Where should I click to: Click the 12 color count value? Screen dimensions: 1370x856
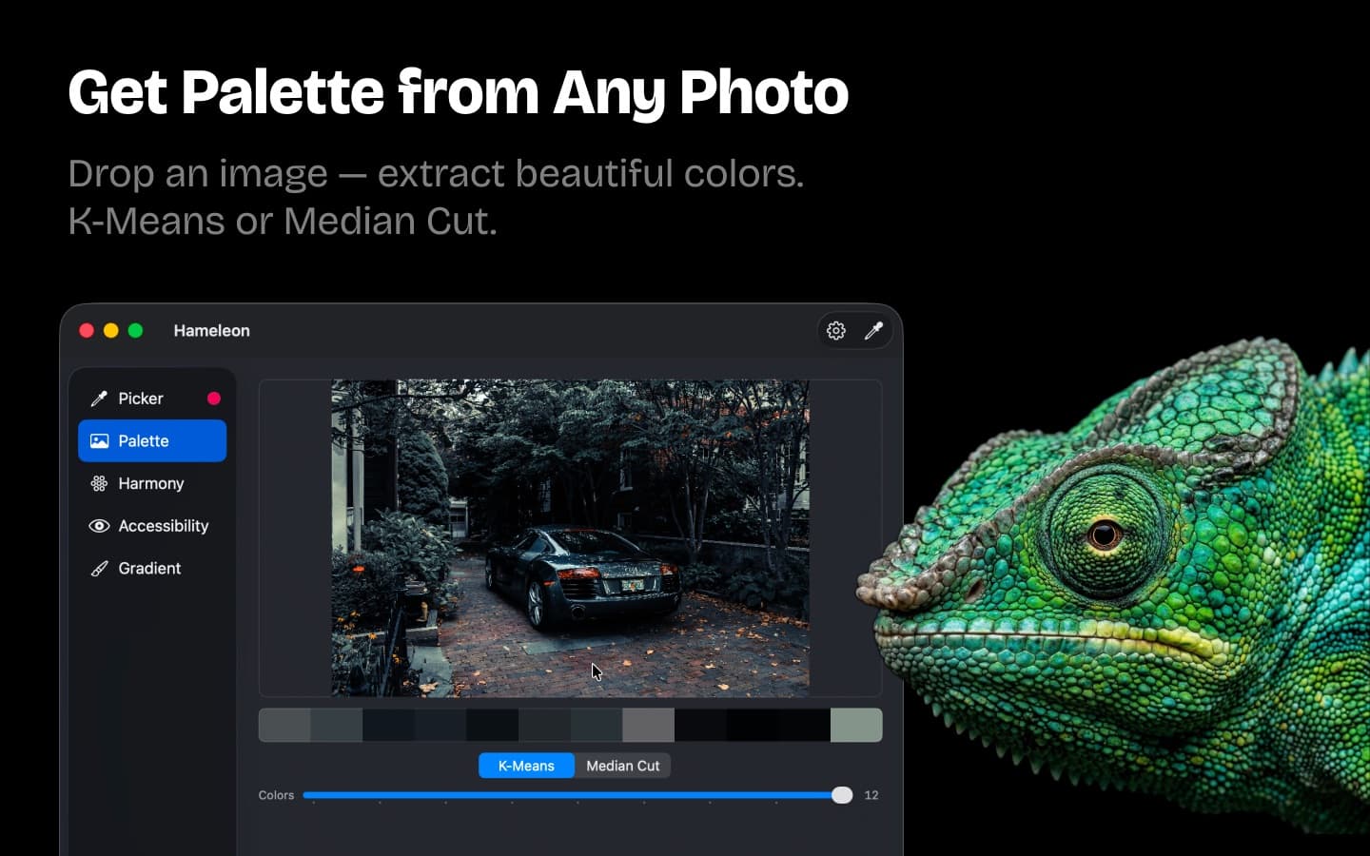point(871,795)
